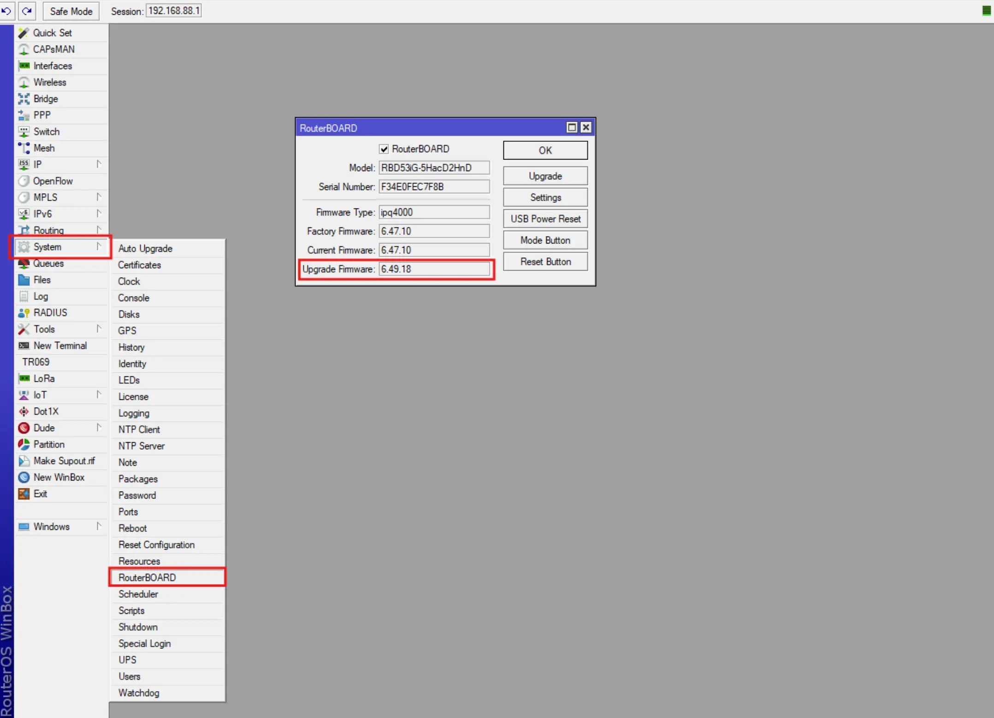
Task: Expand the IoT submenu arrow
Action: tap(99, 395)
